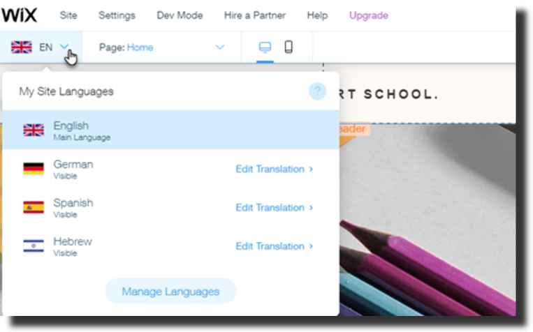This screenshot has height=332, width=533.
Task: Click the UK flag in toolbar
Action: (22, 47)
